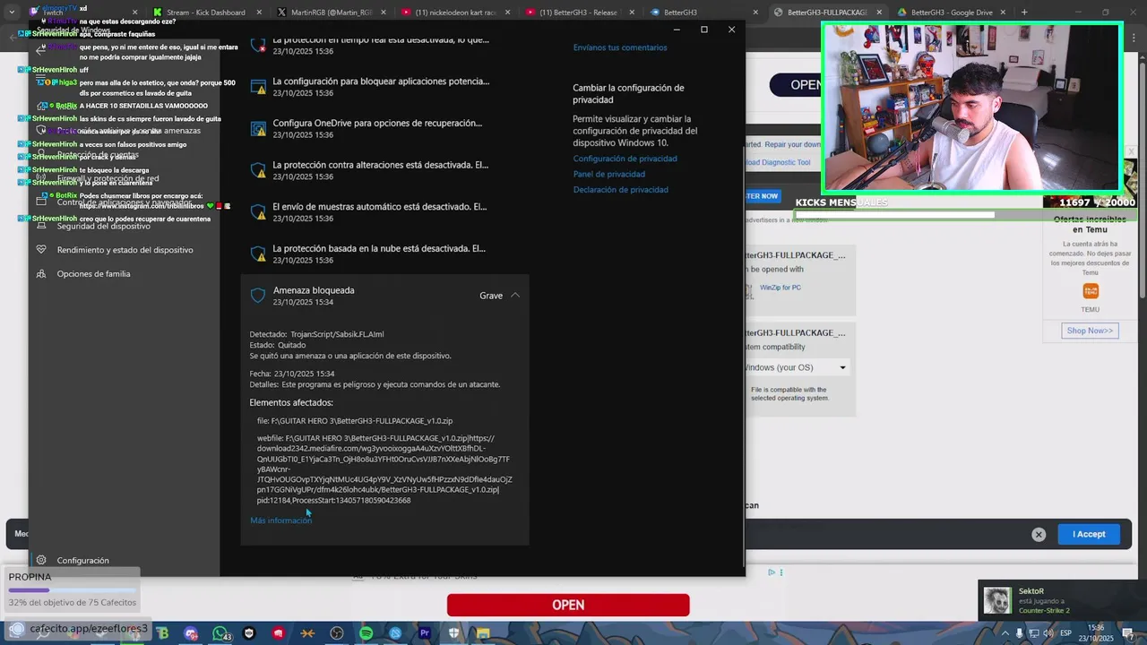Open WhatsApp from the taskbar
1147x645 pixels.
pyautogui.click(x=220, y=633)
